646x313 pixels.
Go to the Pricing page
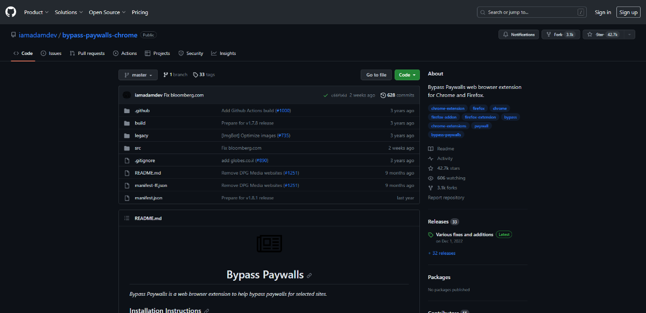[x=140, y=12]
